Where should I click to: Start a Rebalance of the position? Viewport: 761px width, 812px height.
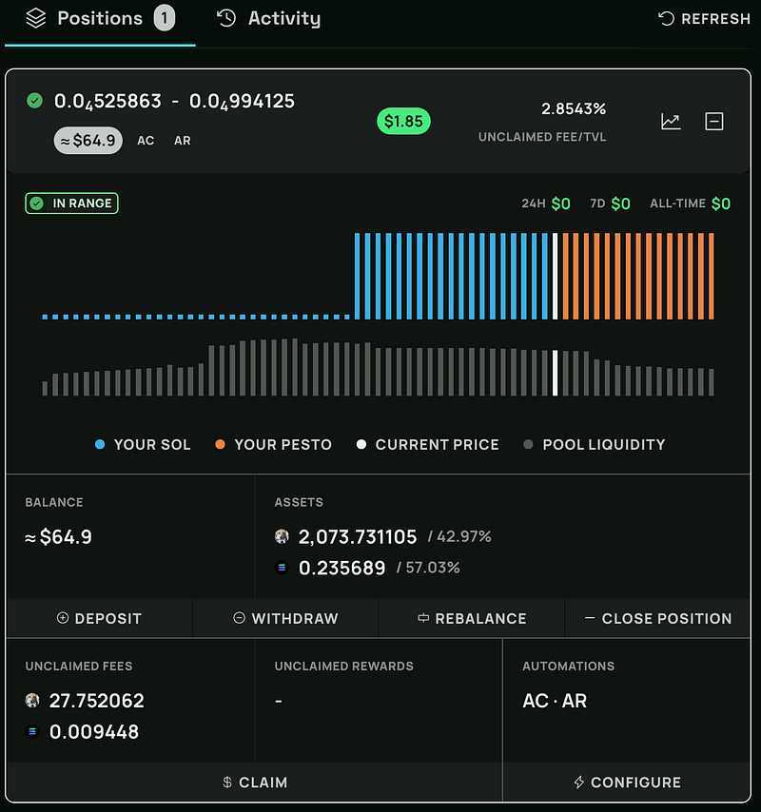coord(472,618)
